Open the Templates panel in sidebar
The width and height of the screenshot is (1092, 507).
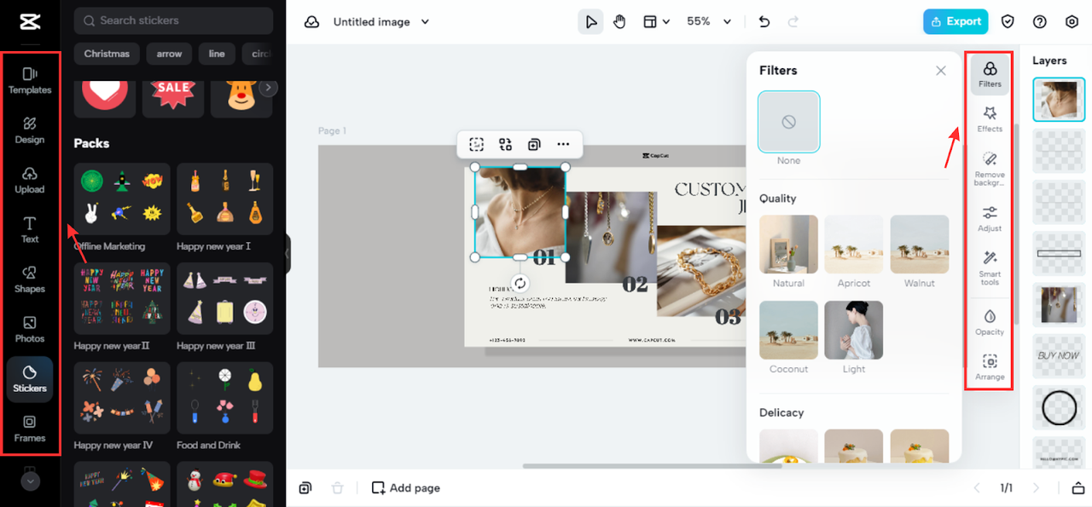pos(30,79)
